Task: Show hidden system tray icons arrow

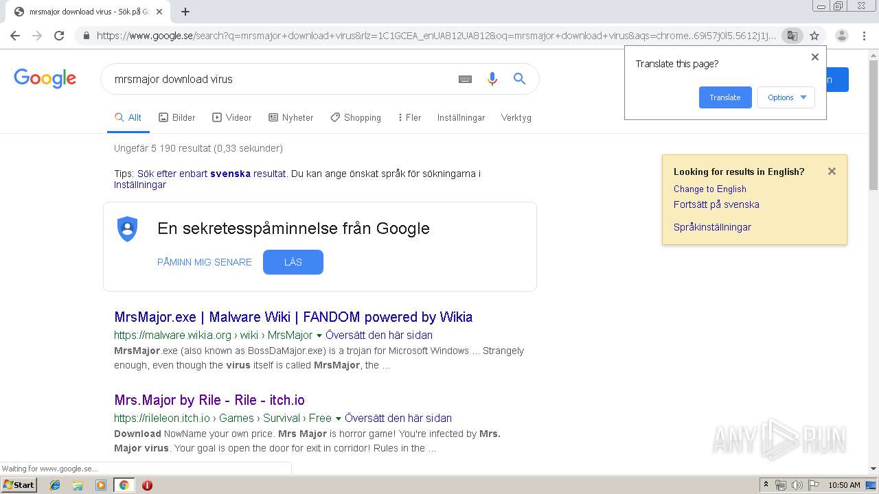Action: point(766,485)
